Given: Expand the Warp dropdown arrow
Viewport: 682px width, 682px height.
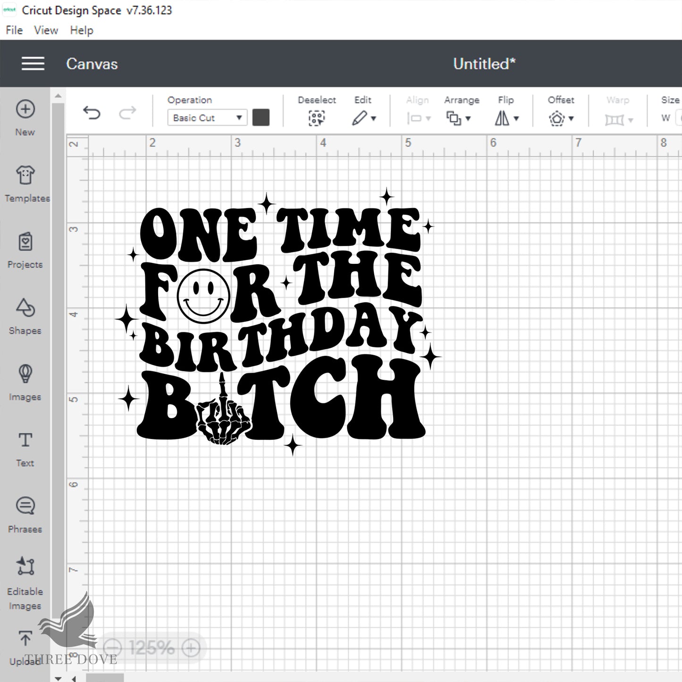Looking at the screenshot, I should point(631,120).
